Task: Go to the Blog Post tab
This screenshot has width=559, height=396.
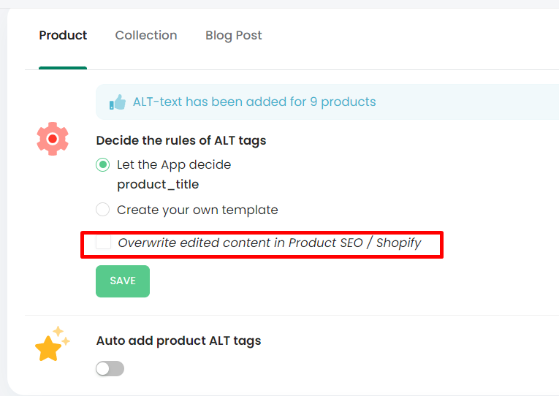Action: 234,35
